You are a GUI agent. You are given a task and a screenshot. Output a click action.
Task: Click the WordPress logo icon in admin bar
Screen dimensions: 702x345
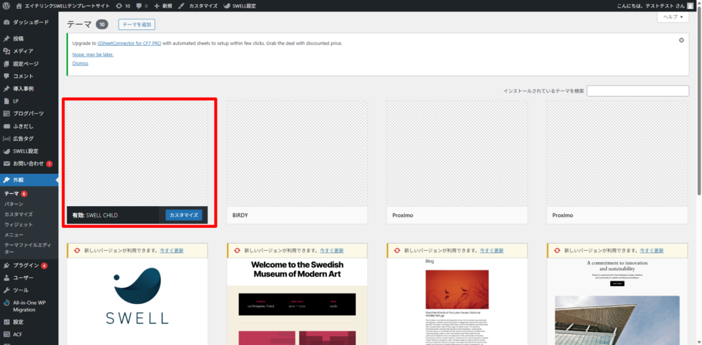tap(6, 5)
